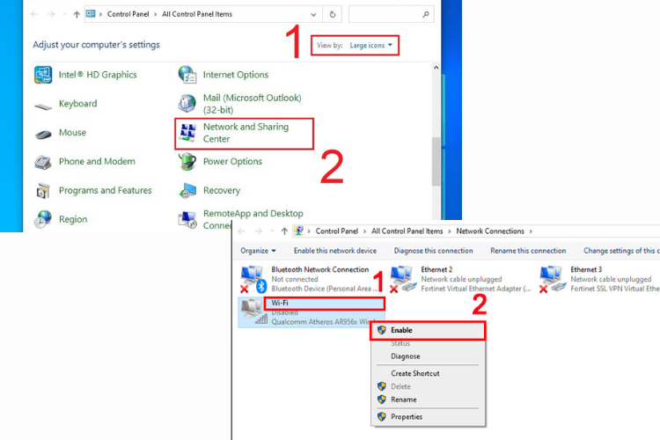Click Change settings of this connection

coord(621,251)
